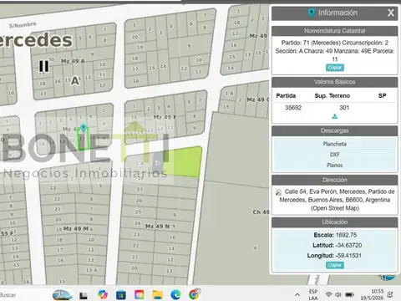Screen dimensions: 401x301
Task: Open File Explorer from the taskbar
Action: point(158,295)
